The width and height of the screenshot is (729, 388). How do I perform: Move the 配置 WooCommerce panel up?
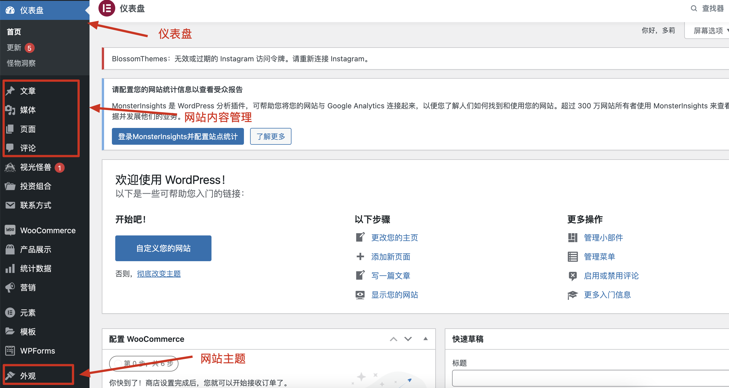(x=393, y=339)
